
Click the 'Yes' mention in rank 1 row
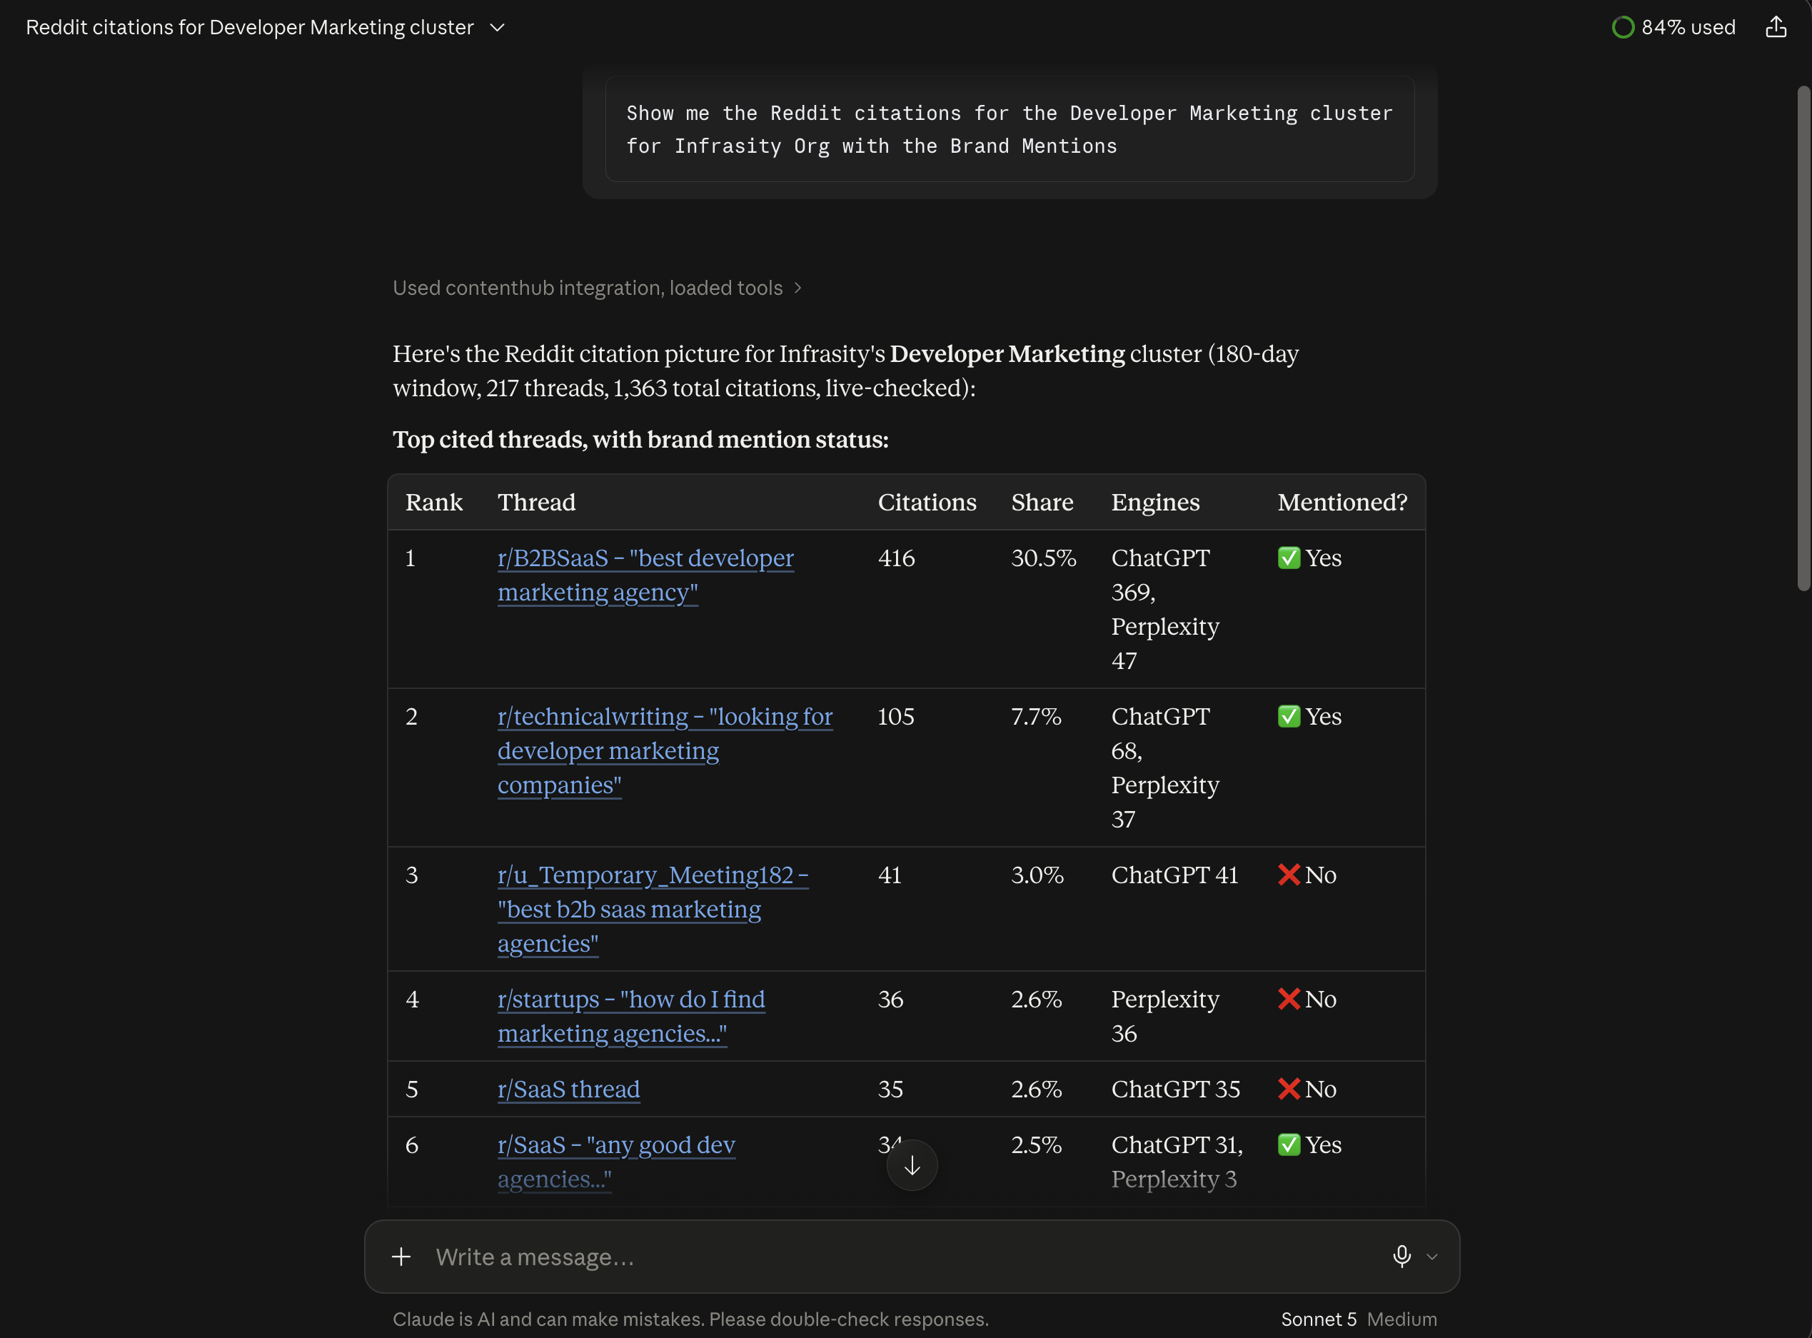[1309, 558]
